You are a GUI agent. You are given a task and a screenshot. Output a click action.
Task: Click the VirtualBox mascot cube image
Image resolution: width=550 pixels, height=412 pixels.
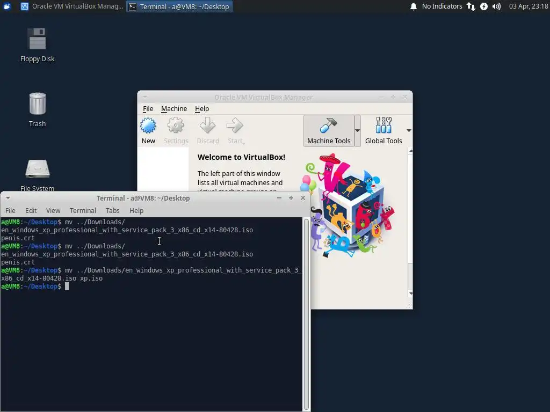click(x=348, y=205)
